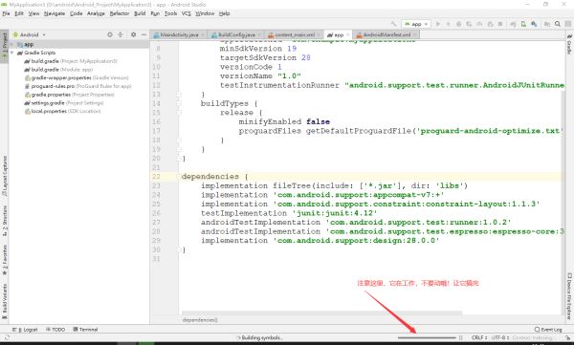Toggle the Favorites side tab
Viewport: 574px width, 345px height.
pos(4,260)
